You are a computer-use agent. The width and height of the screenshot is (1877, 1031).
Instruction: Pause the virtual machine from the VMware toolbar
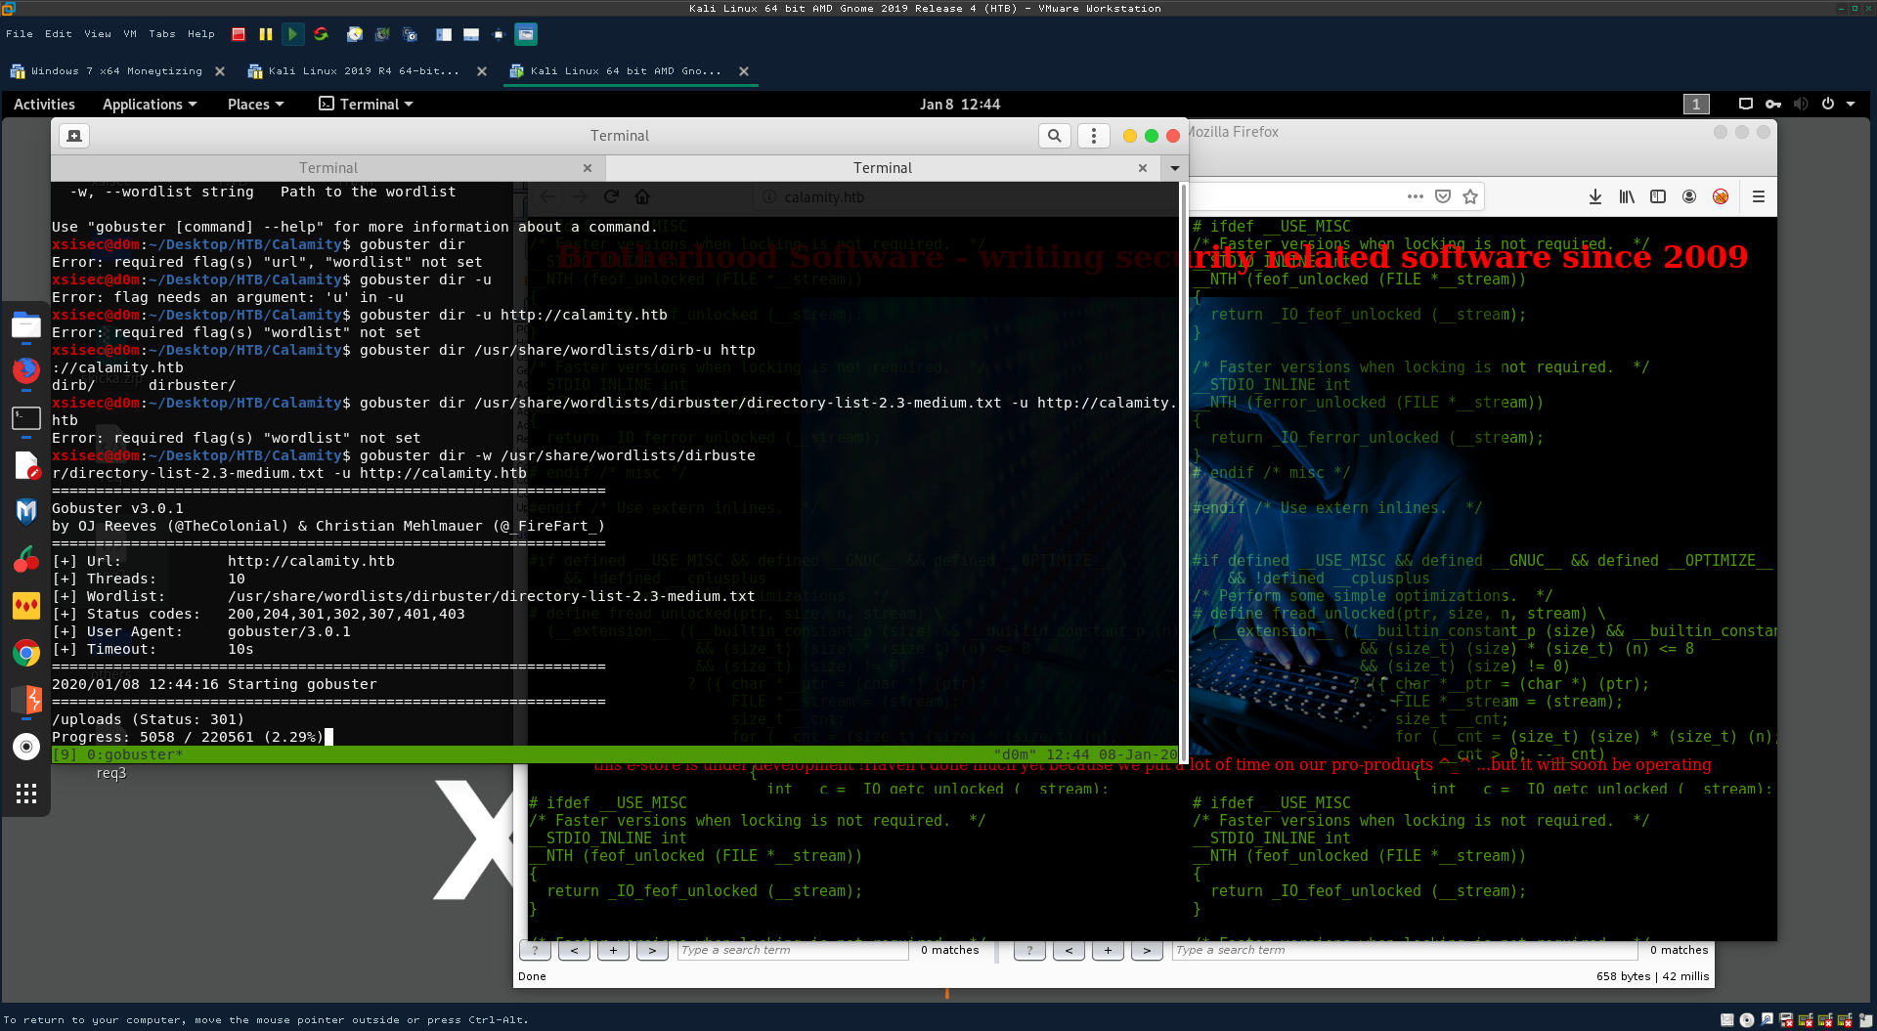[x=265, y=34]
